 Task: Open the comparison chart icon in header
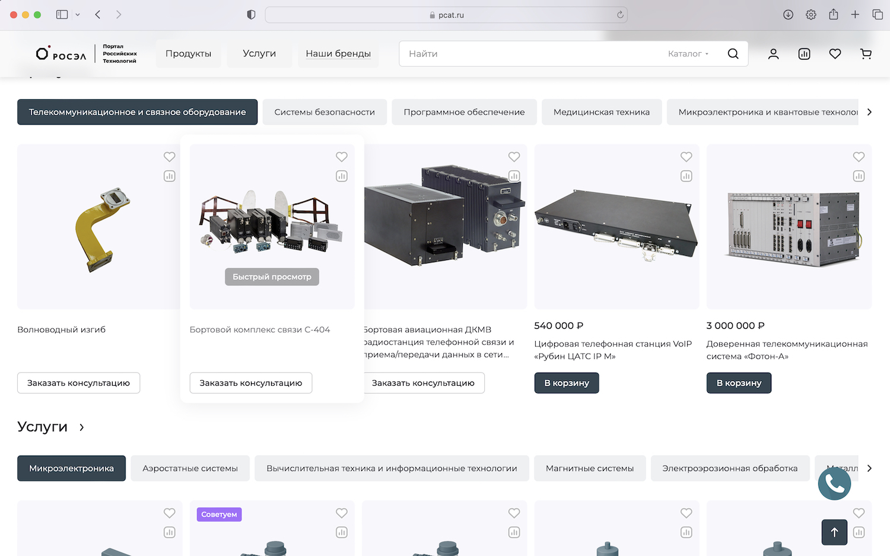804,54
